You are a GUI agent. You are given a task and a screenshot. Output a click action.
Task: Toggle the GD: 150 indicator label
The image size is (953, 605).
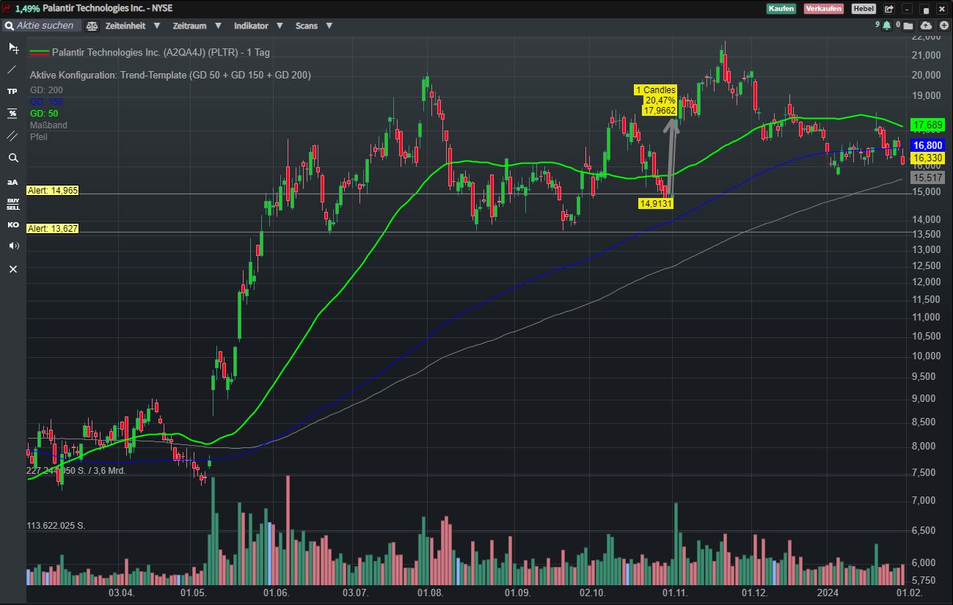[46, 102]
